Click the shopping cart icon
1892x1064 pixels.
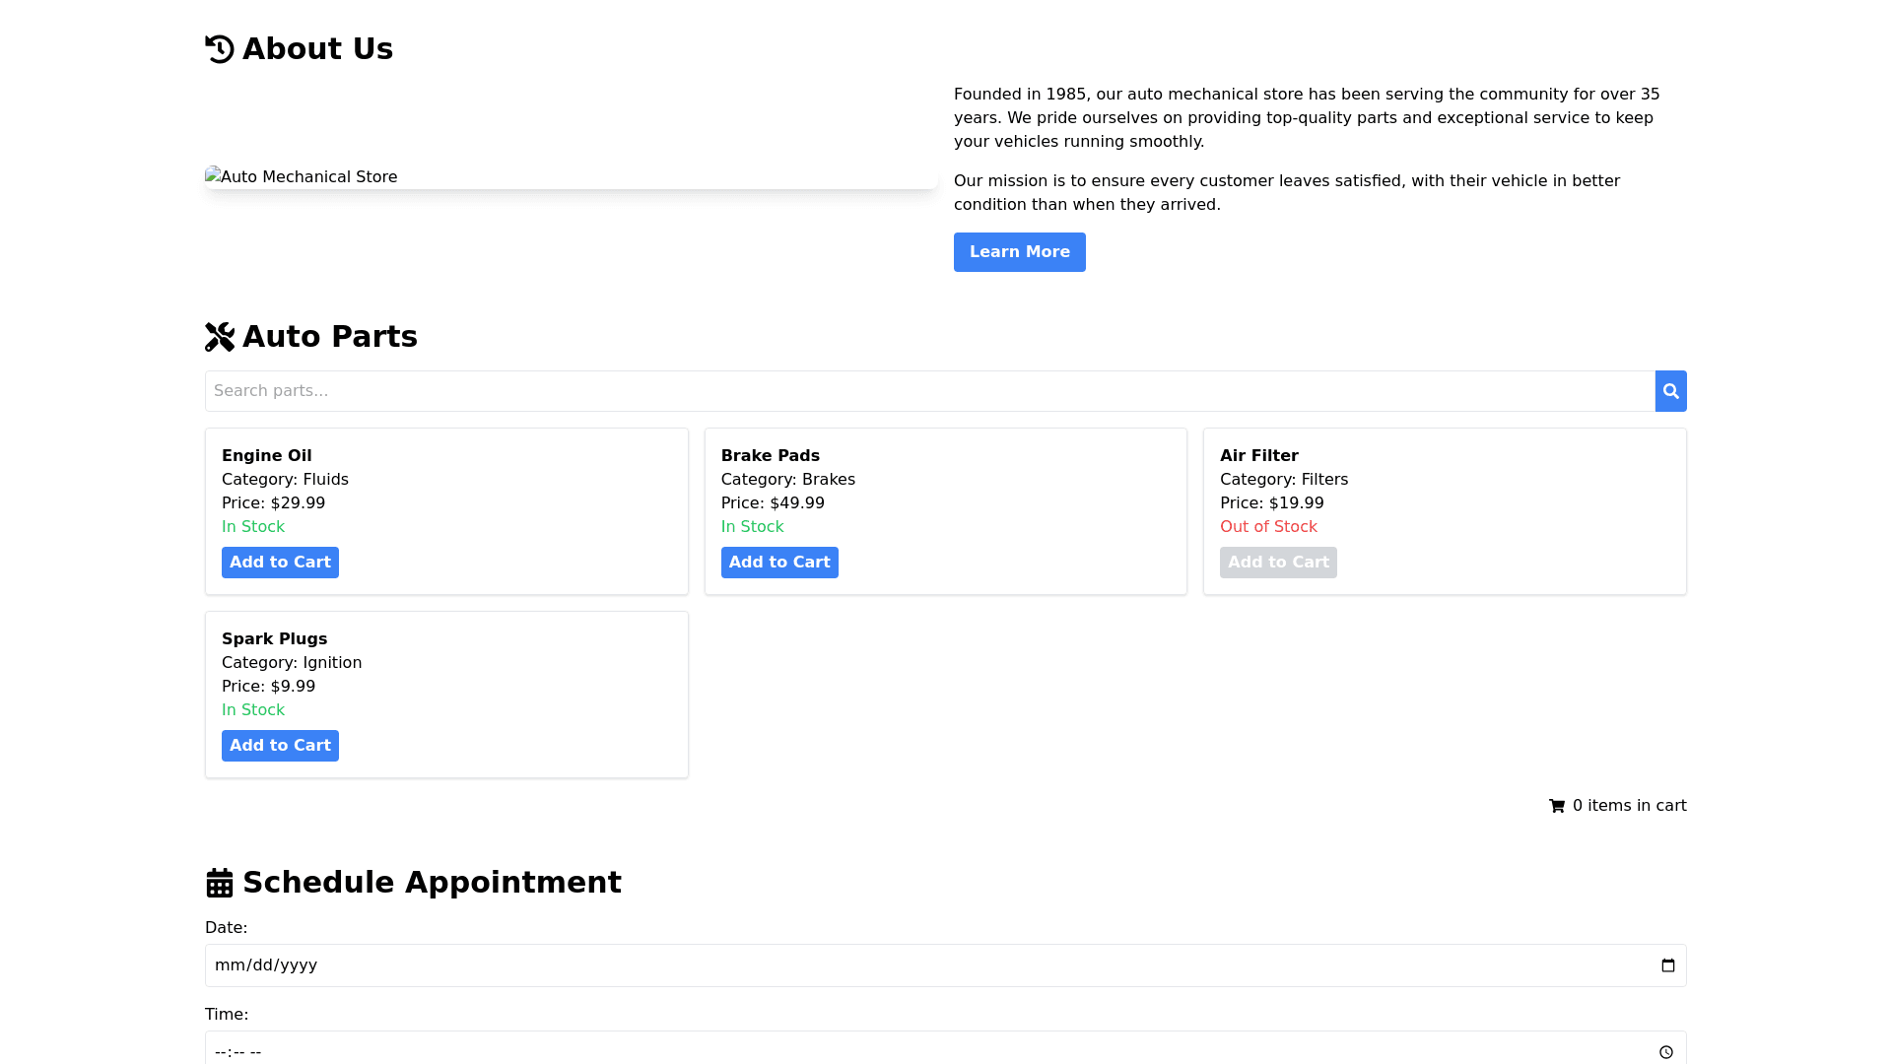point(1557,806)
